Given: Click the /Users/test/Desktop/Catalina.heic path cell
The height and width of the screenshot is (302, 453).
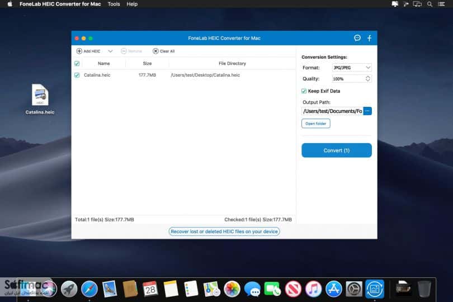Looking at the screenshot, I should [205, 75].
